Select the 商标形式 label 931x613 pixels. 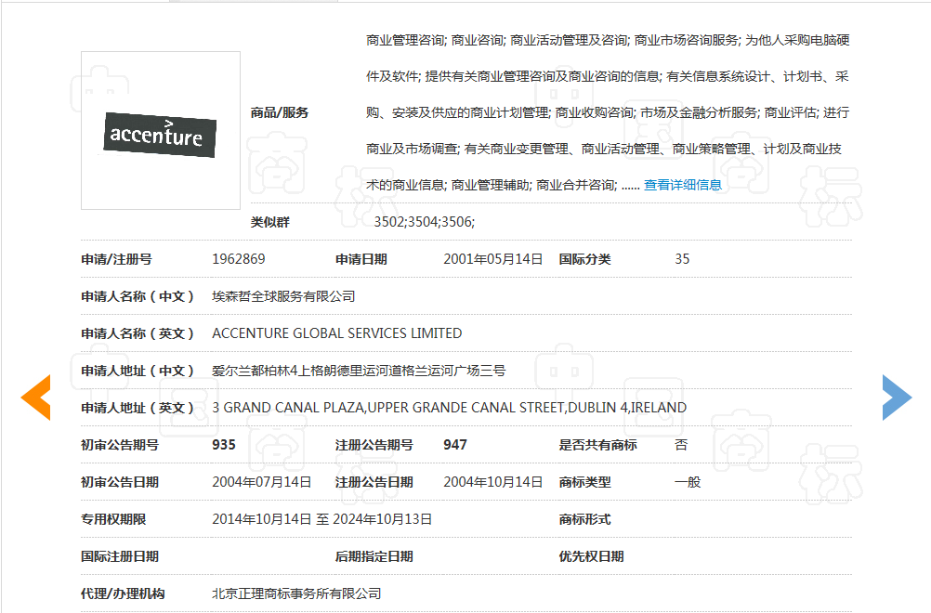click(x=584, y=519)
